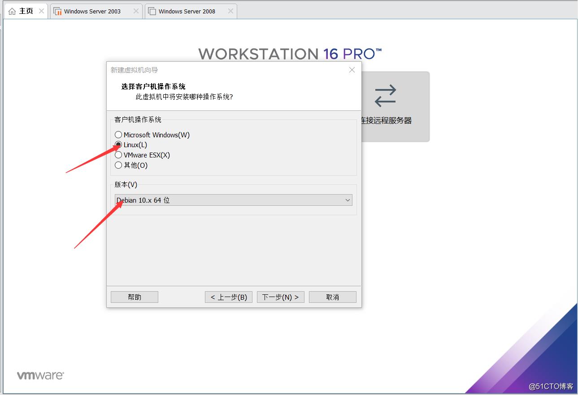Screen dimensions: 578x395
Task: Cancel the wizard with the 取消 button
Action: click(x=333, y=297)
